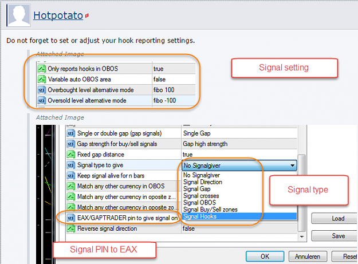The image size is (358, 264).
Task: Click the 'false' value of Variable auto OBOS area
Action: [x=159, y=79]
